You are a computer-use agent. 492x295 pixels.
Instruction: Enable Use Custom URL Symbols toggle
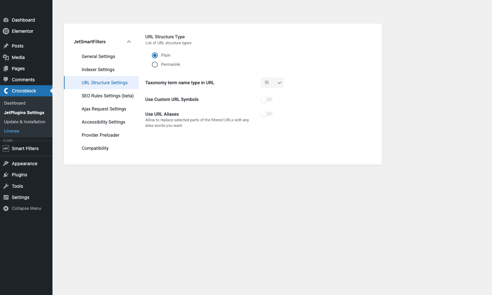point(267,99)
